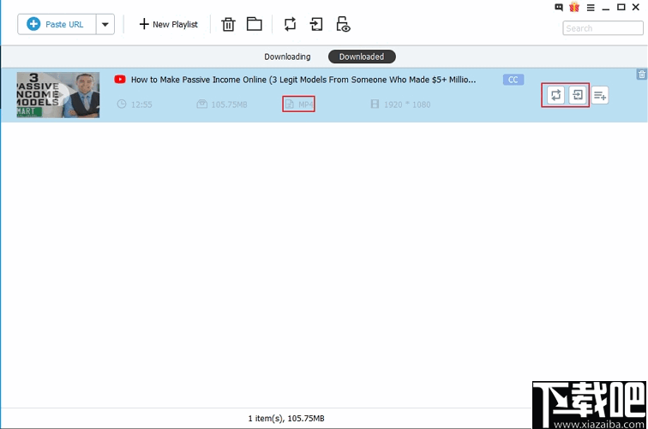This screenshot has height=429, width=648.
Task: Click the Paste URL button
Action: (57, 24)
